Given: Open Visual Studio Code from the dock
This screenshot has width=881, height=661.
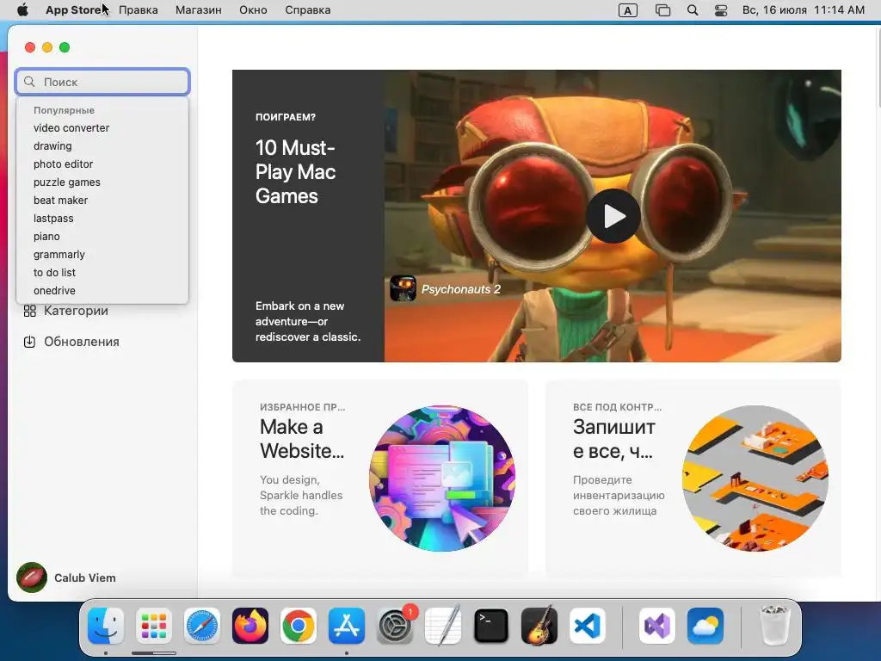Looking at the screenshot, I should (587, 626).
